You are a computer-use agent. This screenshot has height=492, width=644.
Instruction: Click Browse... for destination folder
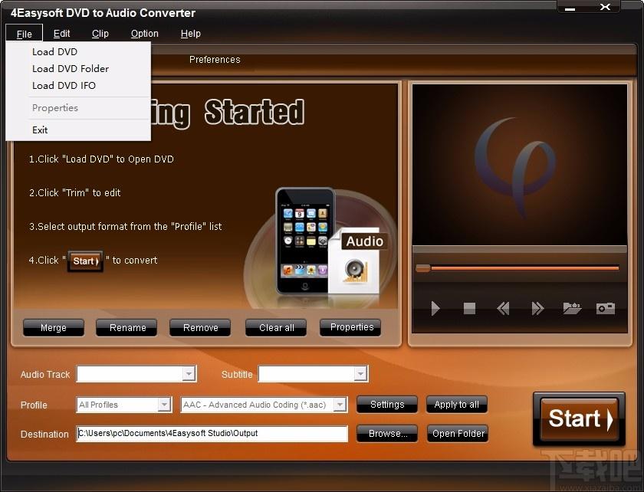tap(387, 434)
